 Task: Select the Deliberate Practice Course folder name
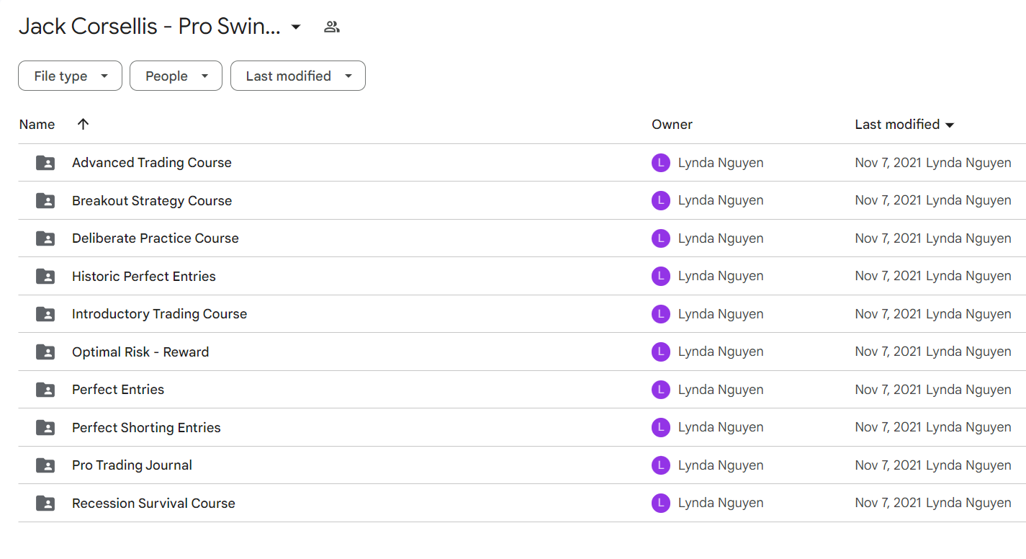click(156, 238)
